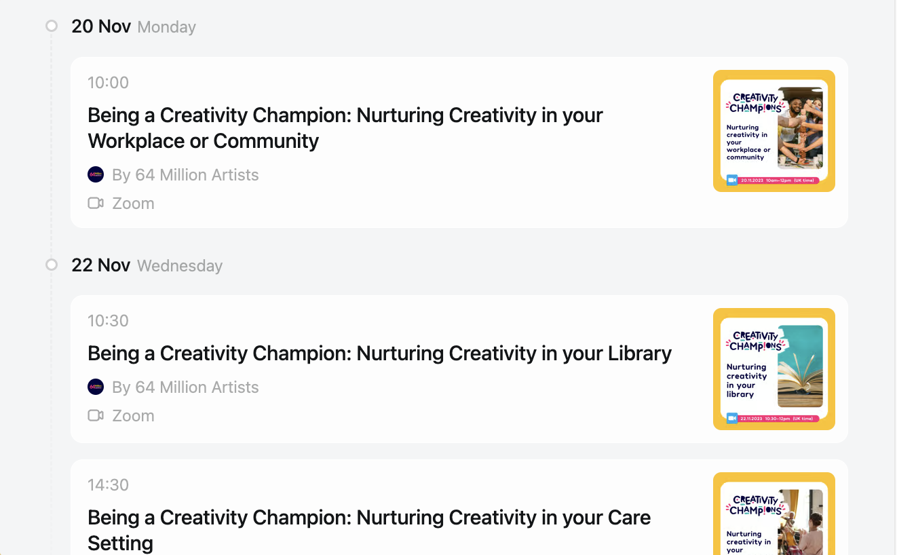Click the blue Zoom badge on the Workplace thumbnail

tap(732, 180)
